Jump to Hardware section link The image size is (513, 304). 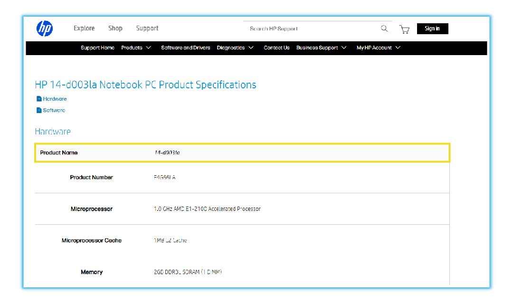[x=55, y=99]
